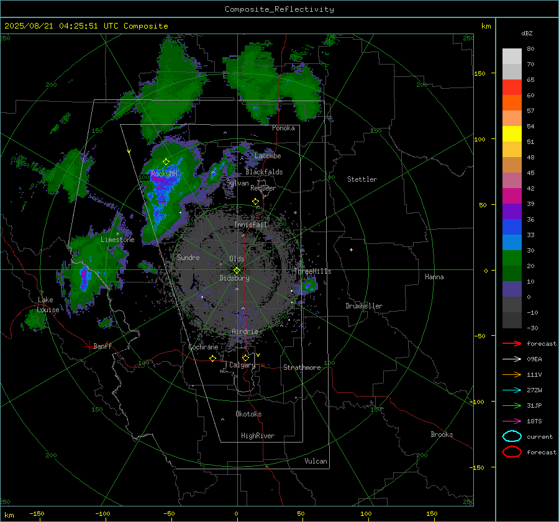Image resolution: width=559 pixels, height=522 pixels.
Task: Click the white plus marker west of Hanna
Action: pos(351,250)
